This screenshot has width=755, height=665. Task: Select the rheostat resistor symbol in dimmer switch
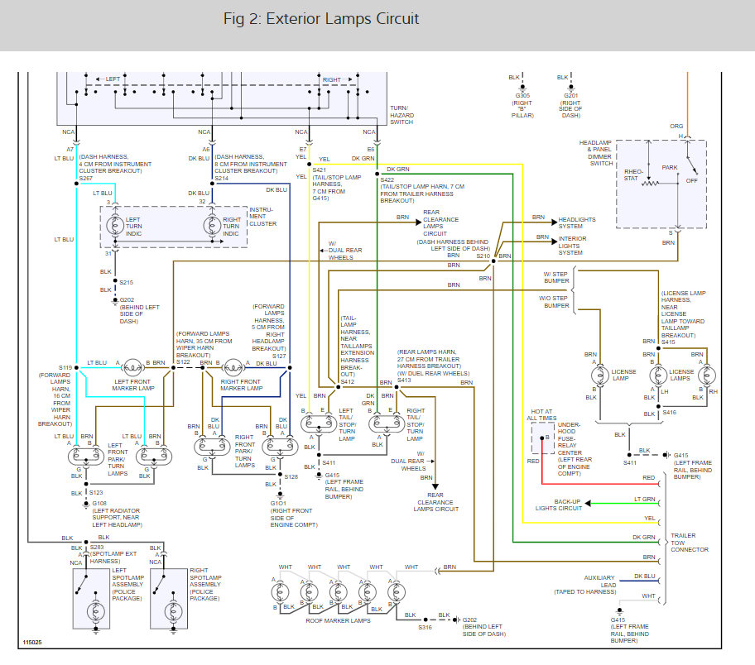tap(651, 184)
